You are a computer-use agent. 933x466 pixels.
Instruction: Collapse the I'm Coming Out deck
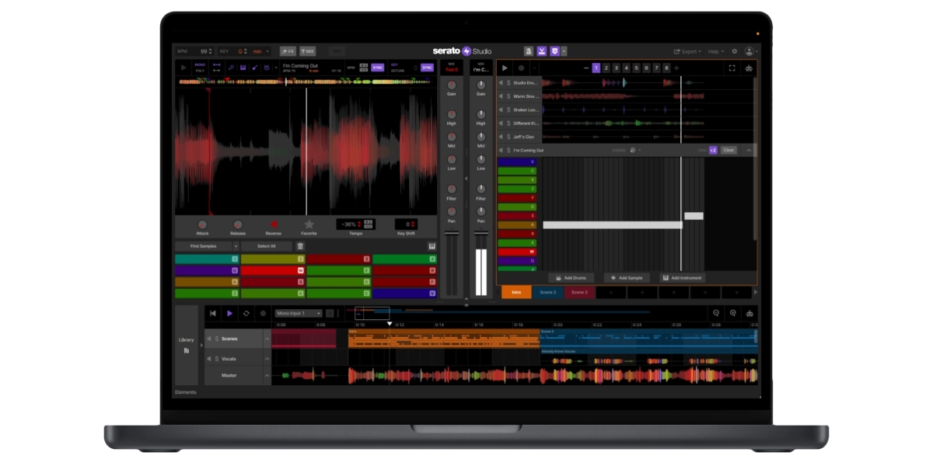749,150
